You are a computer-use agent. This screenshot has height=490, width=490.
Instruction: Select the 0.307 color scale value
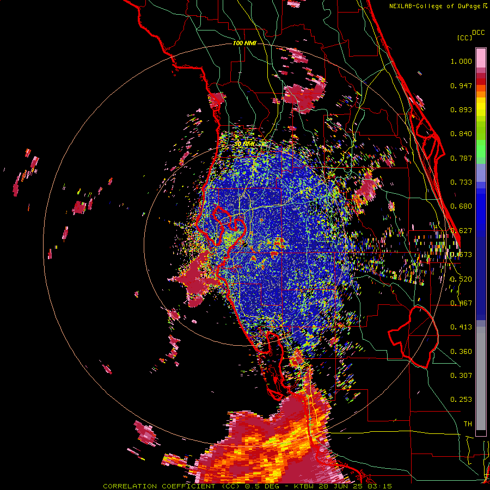pos(461,376)
